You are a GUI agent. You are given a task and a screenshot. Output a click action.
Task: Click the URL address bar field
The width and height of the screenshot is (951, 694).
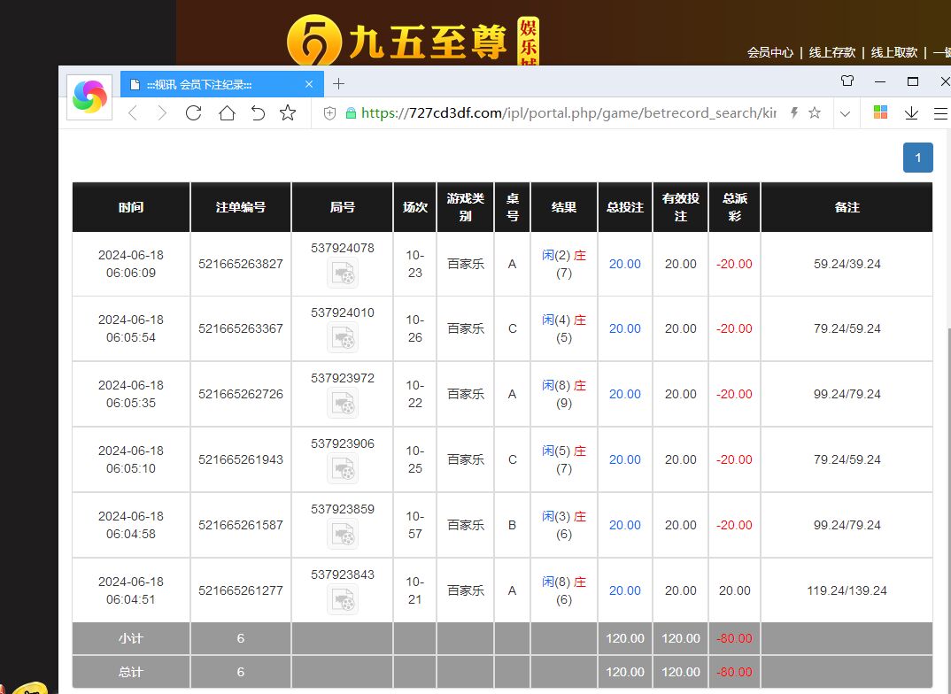click(x=567, y=113)
